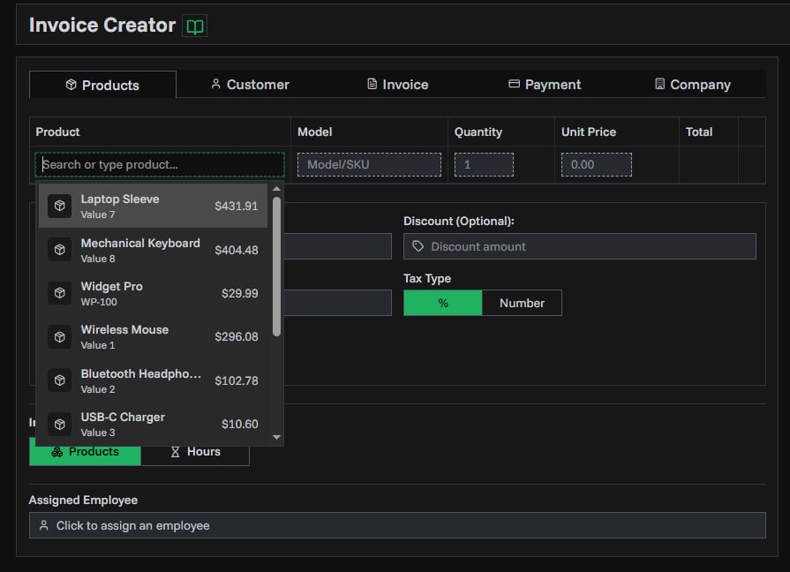
Task: Click the book icon beside Invoice Creator title
Action: (x=196, y=26)
